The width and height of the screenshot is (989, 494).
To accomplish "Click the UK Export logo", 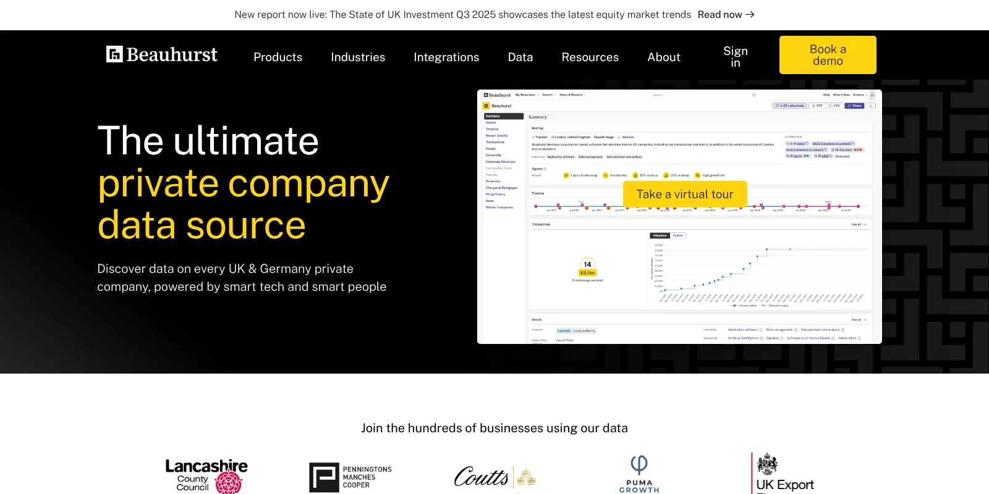I will click(x=783, y=474).
